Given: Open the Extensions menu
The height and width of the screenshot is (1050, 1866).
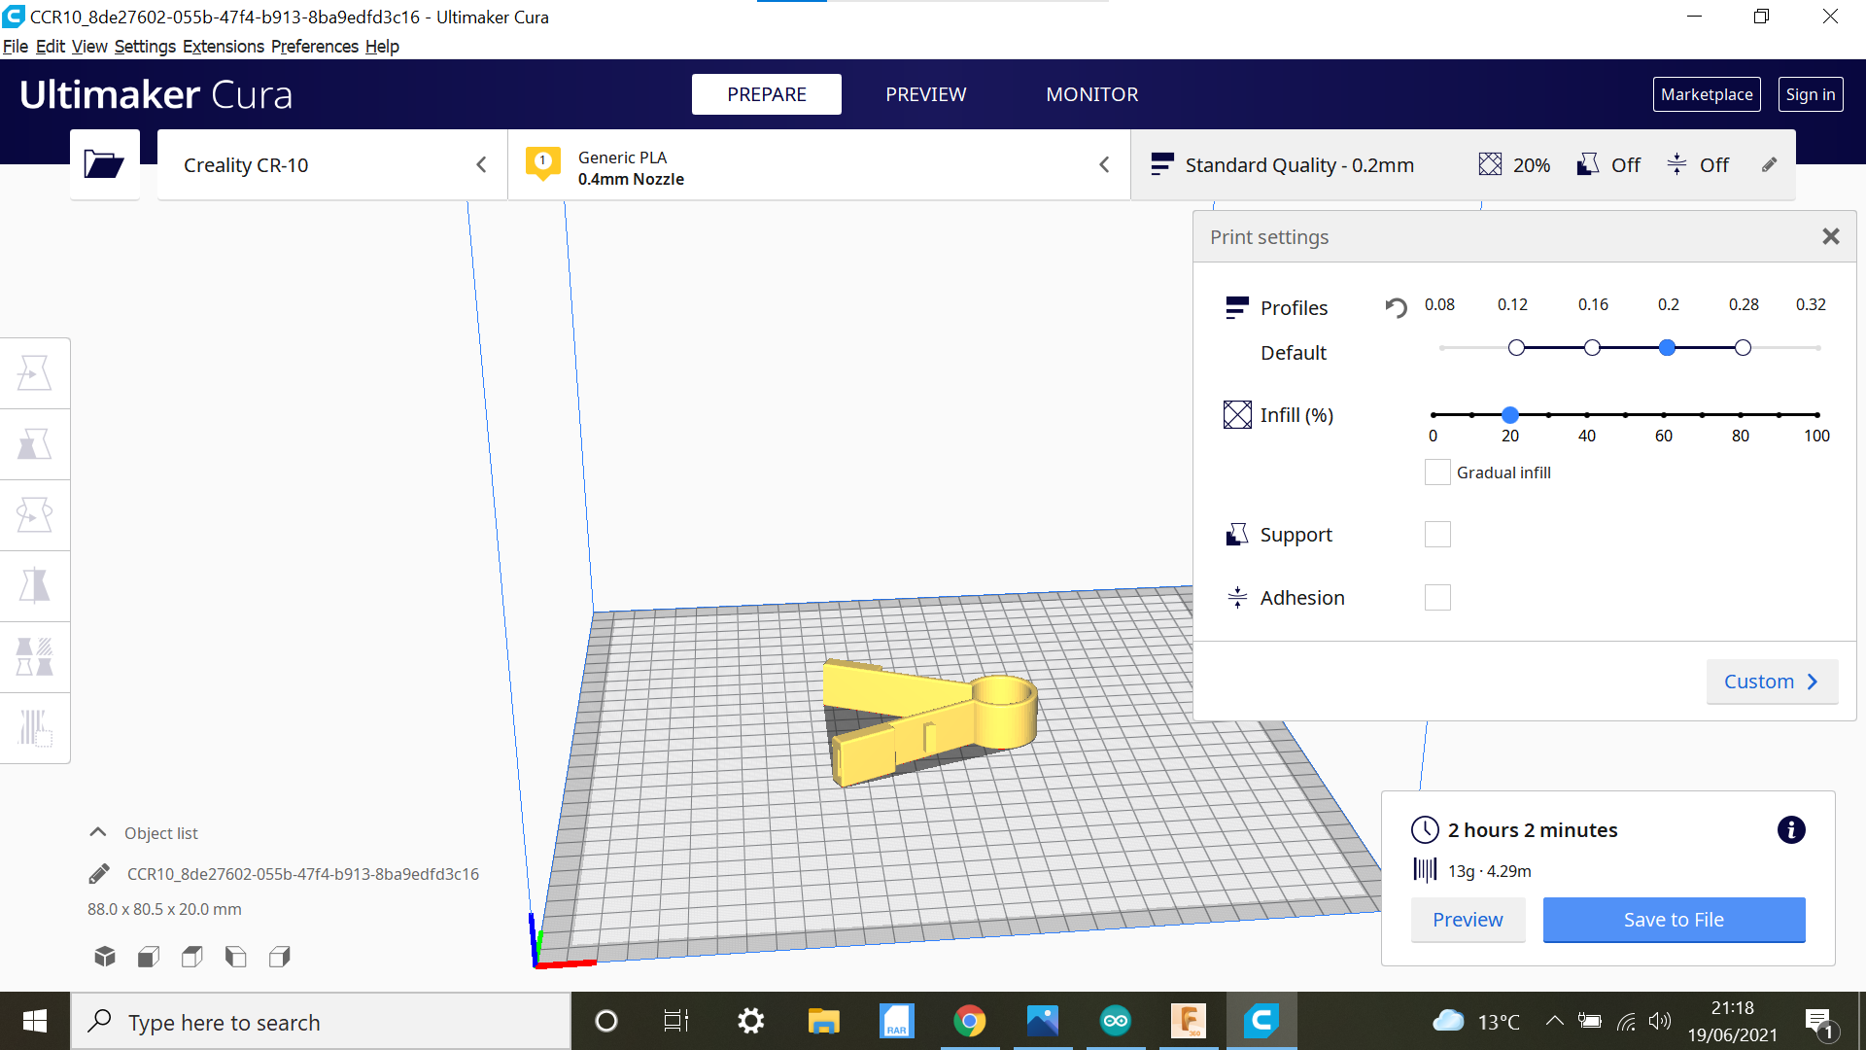Looking at the screenshot, I should (224, 47).
